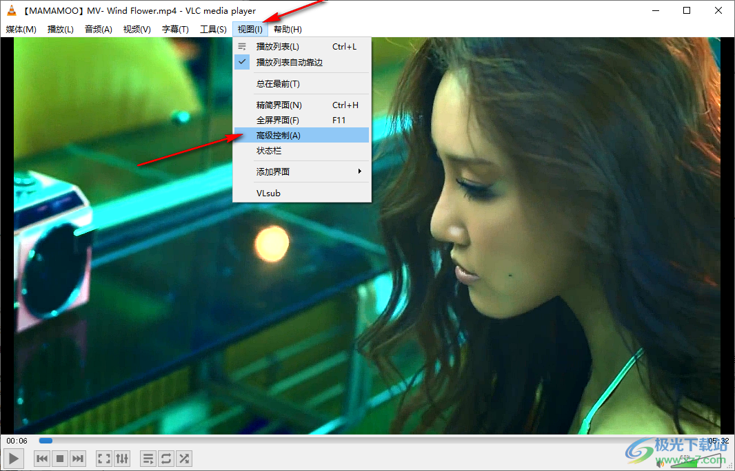Open the 音频(A) menu

[99, 29]
